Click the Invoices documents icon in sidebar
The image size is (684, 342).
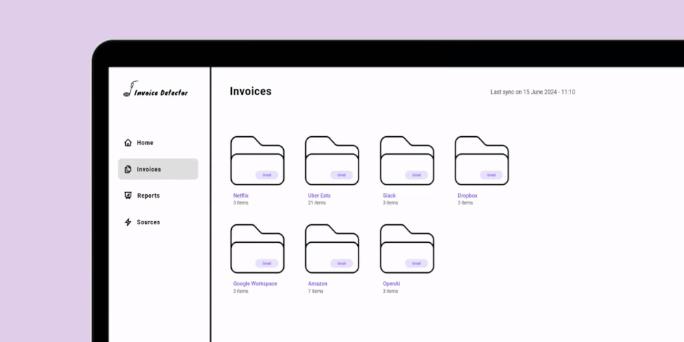coord(128,170)
